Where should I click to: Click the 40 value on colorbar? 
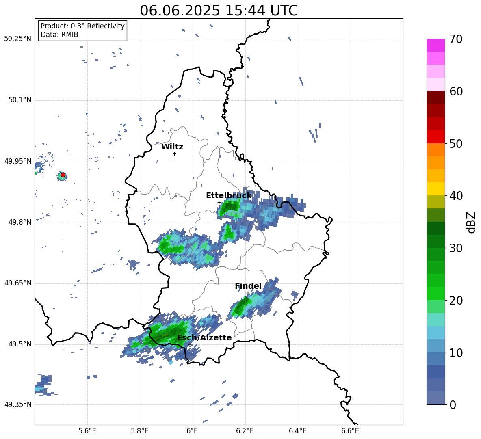tap(456, 196)
